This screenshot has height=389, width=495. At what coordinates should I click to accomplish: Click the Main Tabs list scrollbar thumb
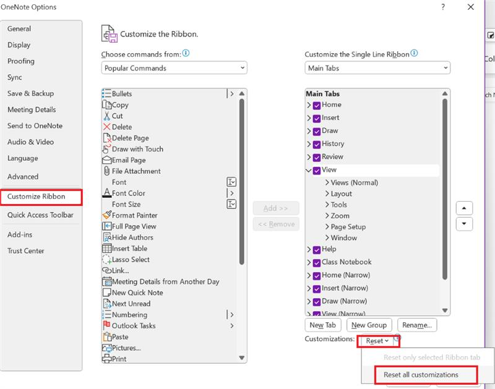pyautogui.click(x=445, y=189)
